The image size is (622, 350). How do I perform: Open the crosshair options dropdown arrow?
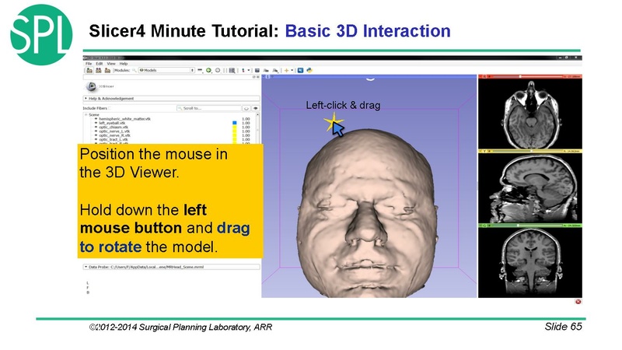point(292,70)
